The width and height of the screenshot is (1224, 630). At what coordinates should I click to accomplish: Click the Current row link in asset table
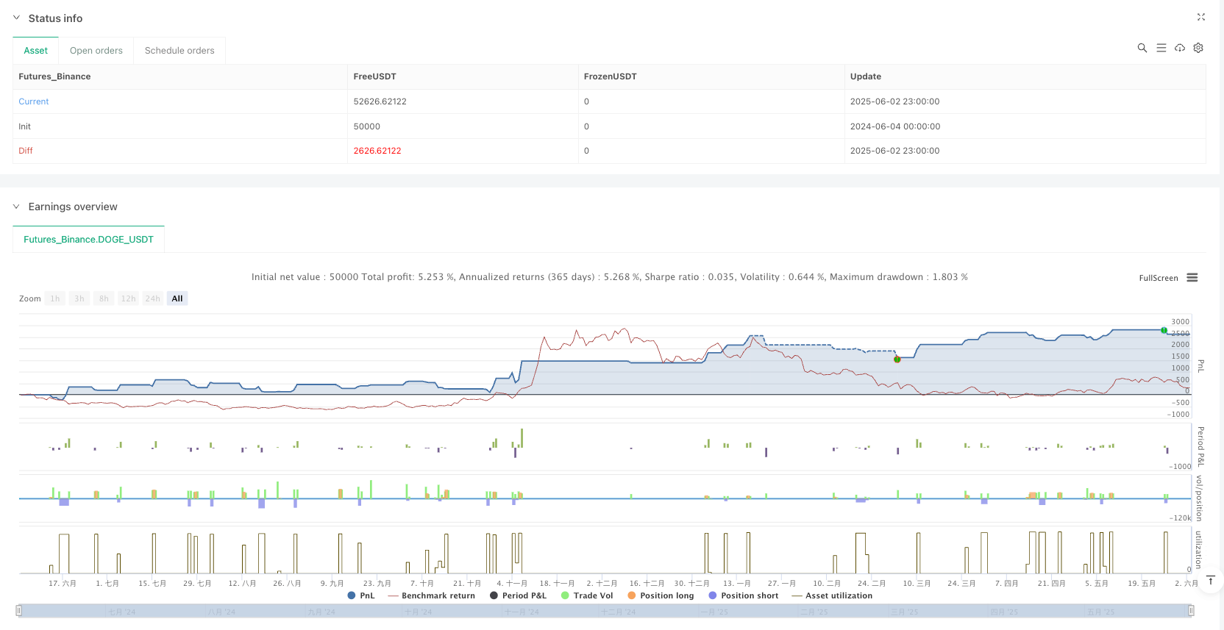tap(34, 101)
